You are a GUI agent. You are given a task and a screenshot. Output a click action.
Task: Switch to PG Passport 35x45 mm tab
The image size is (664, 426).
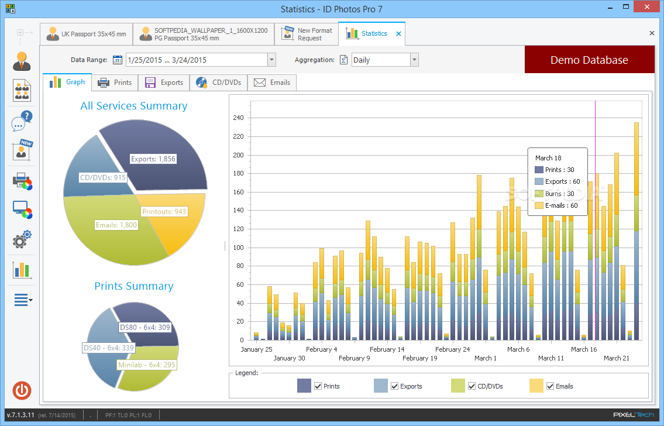(204, 34)
